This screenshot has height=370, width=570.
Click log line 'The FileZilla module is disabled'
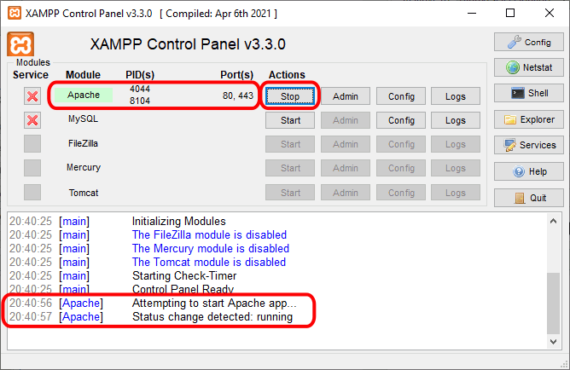coord(209,235)
